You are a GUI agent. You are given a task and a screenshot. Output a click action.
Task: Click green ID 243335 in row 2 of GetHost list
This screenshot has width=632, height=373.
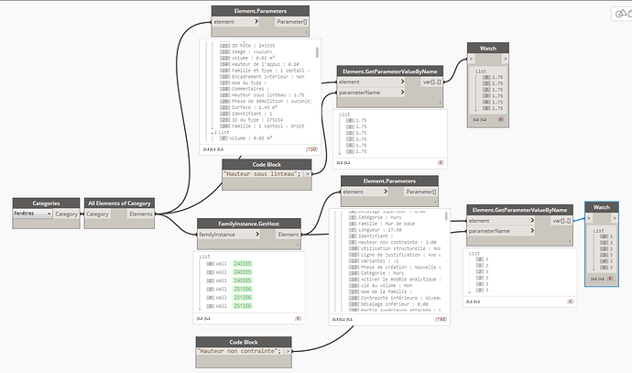243,280
